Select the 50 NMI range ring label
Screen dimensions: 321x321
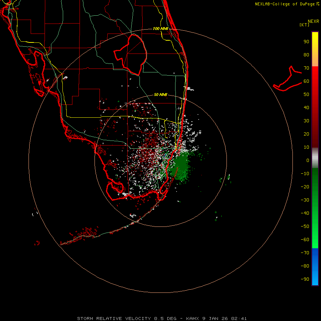point(160,95)
